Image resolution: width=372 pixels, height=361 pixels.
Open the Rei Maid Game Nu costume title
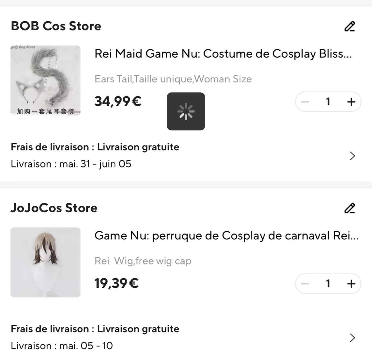point(223,54)
